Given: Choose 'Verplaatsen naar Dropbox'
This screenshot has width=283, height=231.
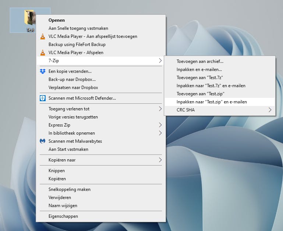Looking at the screenshot, I should (101, 88).
